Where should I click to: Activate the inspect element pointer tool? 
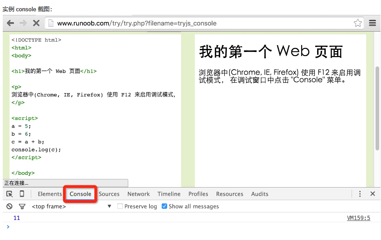pyautogui.click(x=10, y=194)
